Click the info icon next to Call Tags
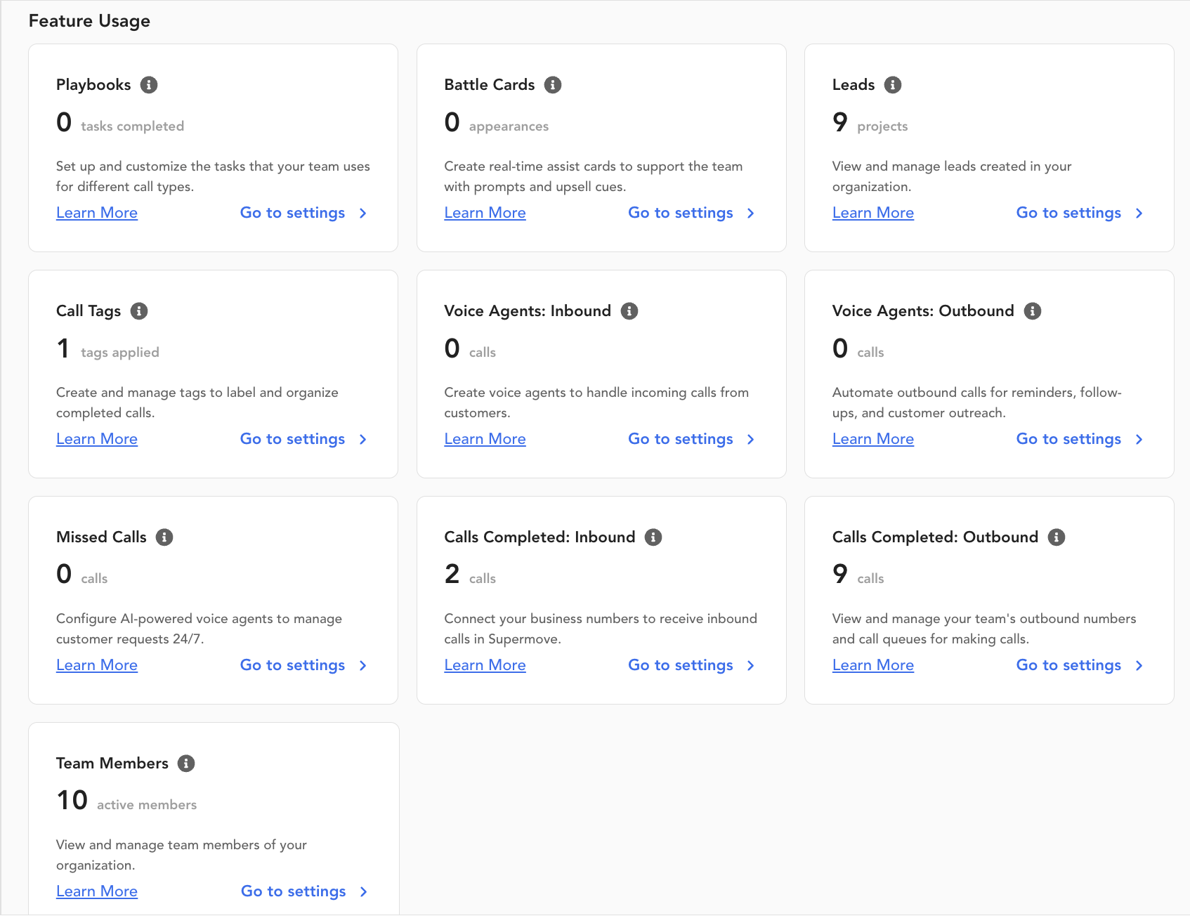The height and width of the screenshot is (923, 1190). pos(139,311)
